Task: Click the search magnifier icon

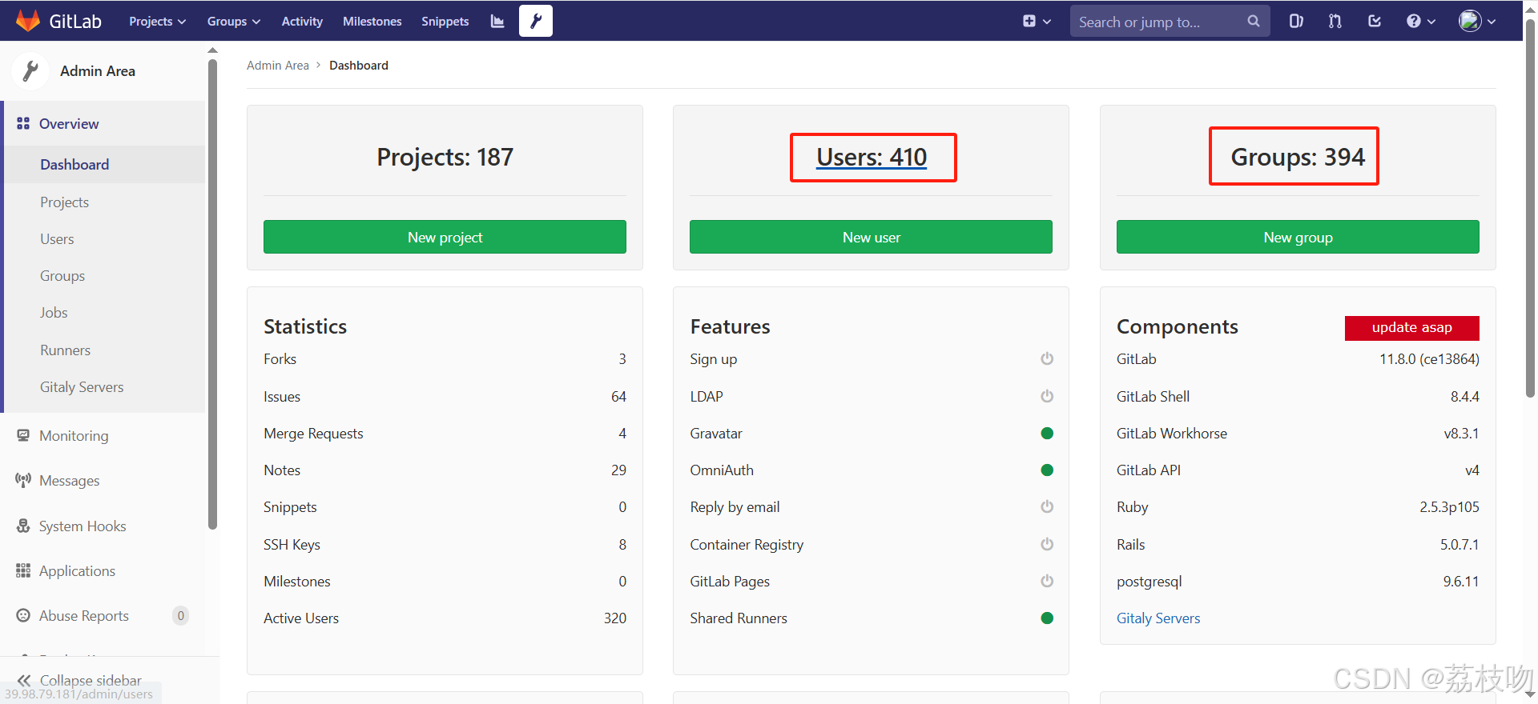Action: click(x=1254, y=22)
